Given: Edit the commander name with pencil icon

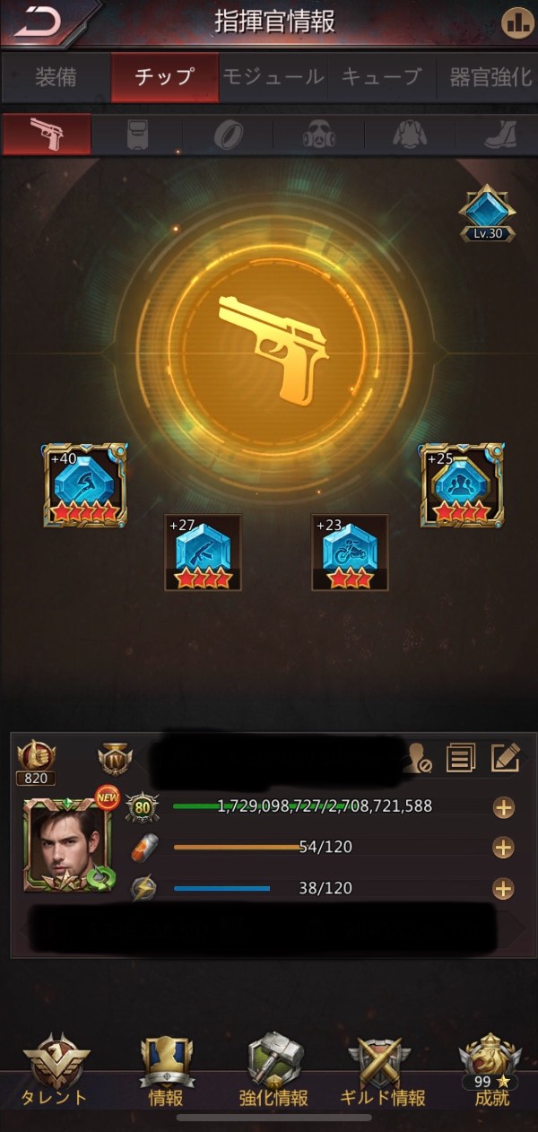Looking at the screenshot, I should [506, 758].
